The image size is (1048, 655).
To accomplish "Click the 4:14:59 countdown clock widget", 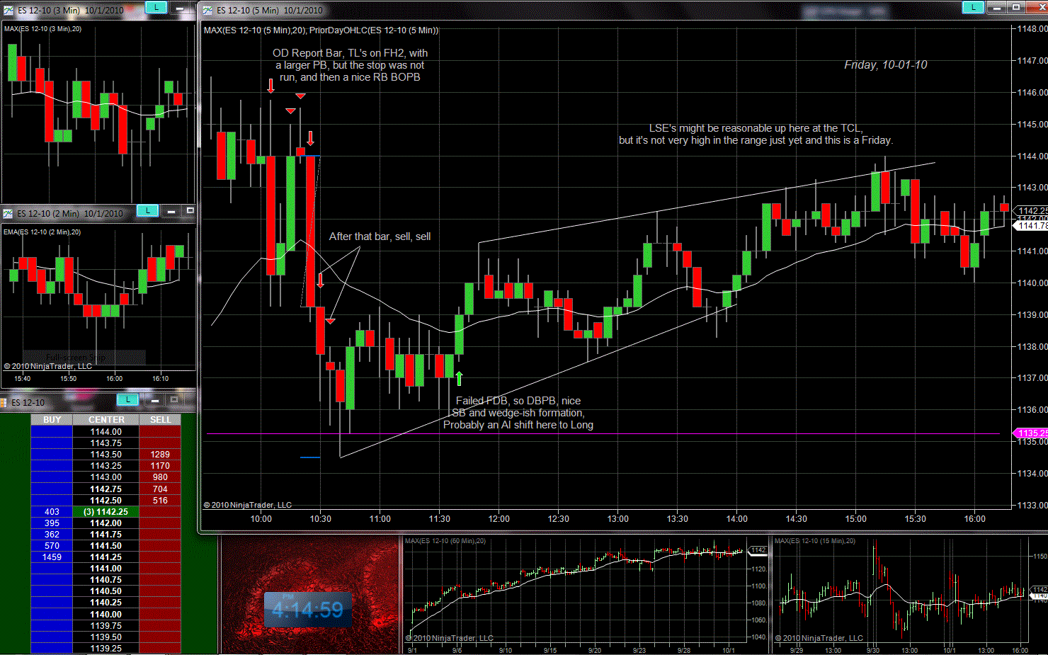I will (x=307, y=610).
